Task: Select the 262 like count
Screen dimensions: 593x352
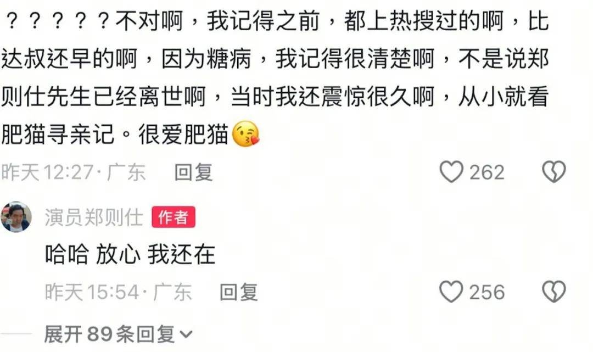Action: tap(486, 172)
